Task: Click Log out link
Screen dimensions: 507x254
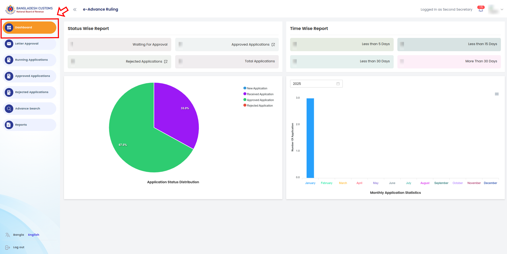Action: 19,247
